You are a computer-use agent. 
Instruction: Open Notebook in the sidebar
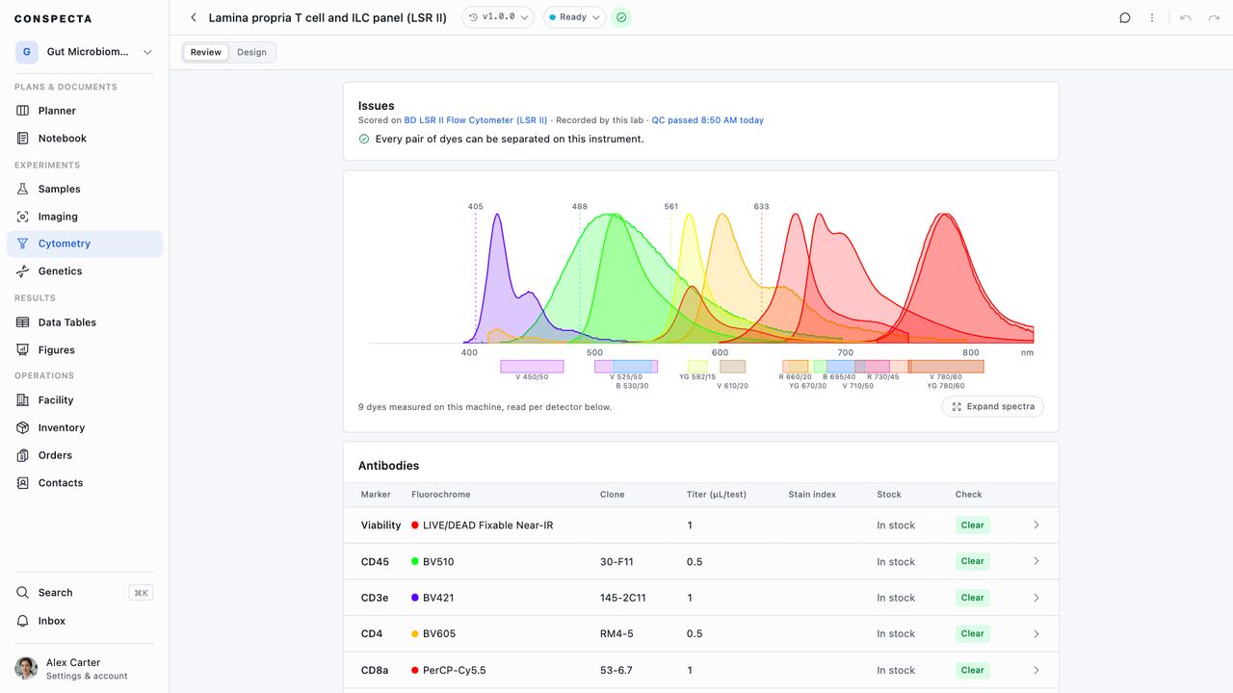click(x=85, y=139)
